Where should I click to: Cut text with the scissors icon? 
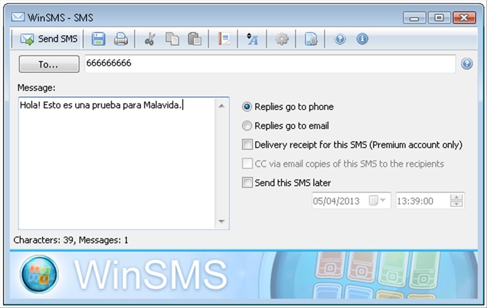149,39
